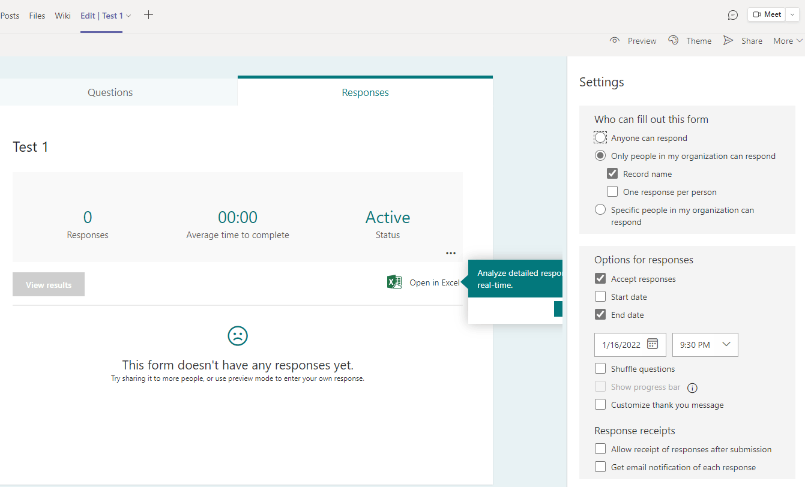Toggle the Accept responses checkbox
Viewport: 805px width, 487px height.
(600, 279)
